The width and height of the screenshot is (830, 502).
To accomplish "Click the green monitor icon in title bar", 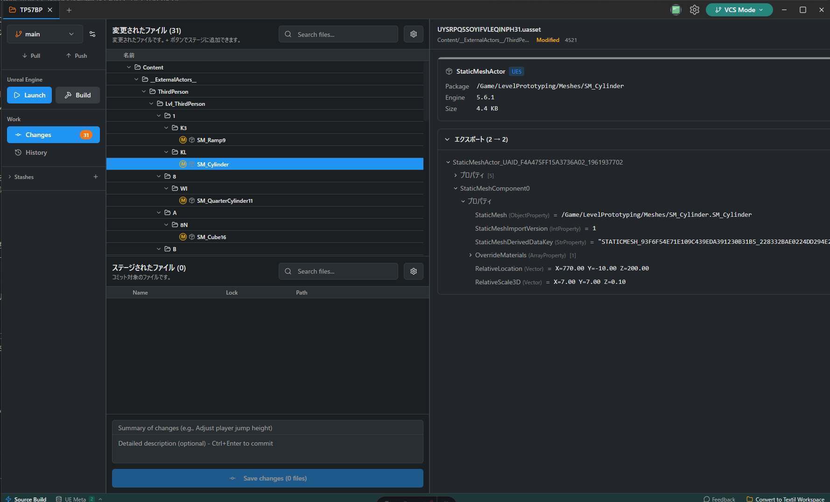I will [x=675, y=10].
